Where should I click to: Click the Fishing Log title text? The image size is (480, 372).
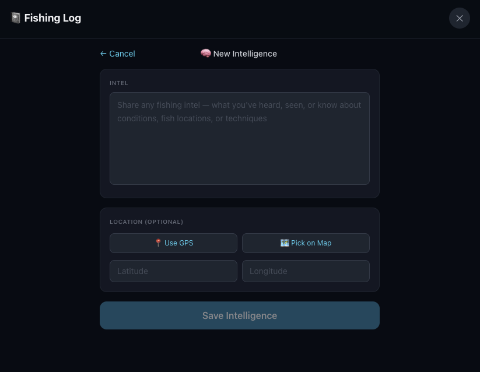[52, 18]
